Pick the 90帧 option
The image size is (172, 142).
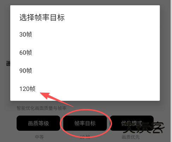point(85,71)
